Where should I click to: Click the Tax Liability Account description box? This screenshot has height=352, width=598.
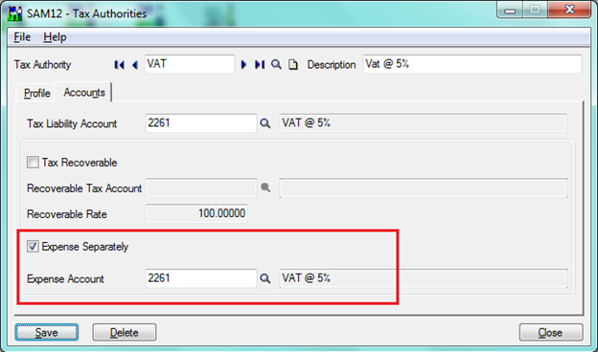(x=424, y=123)
